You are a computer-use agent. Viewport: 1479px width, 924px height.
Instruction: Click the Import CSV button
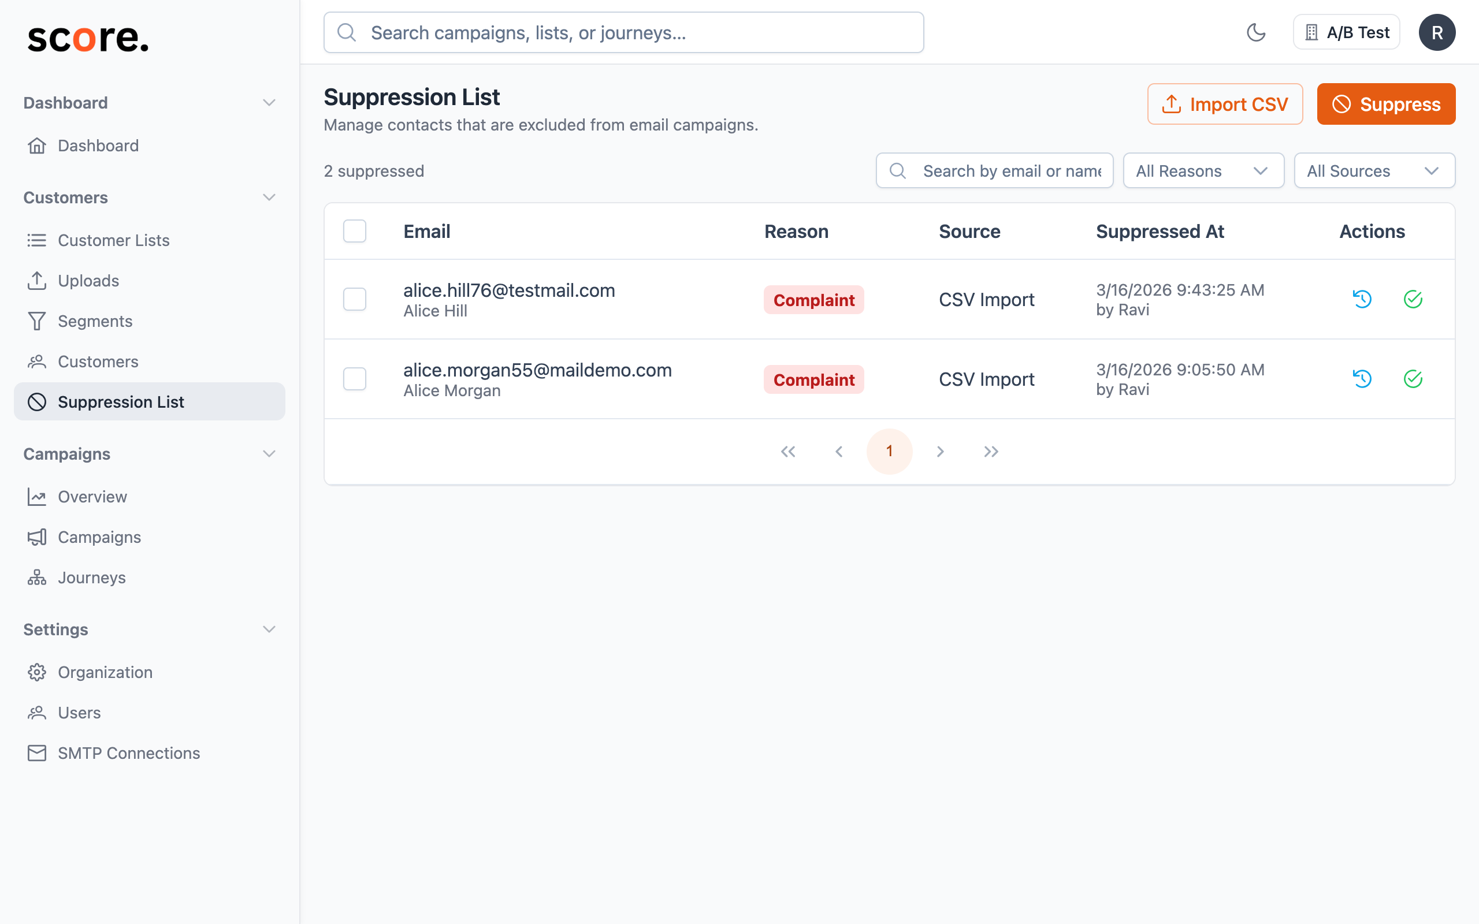[x=1224, y=104]
